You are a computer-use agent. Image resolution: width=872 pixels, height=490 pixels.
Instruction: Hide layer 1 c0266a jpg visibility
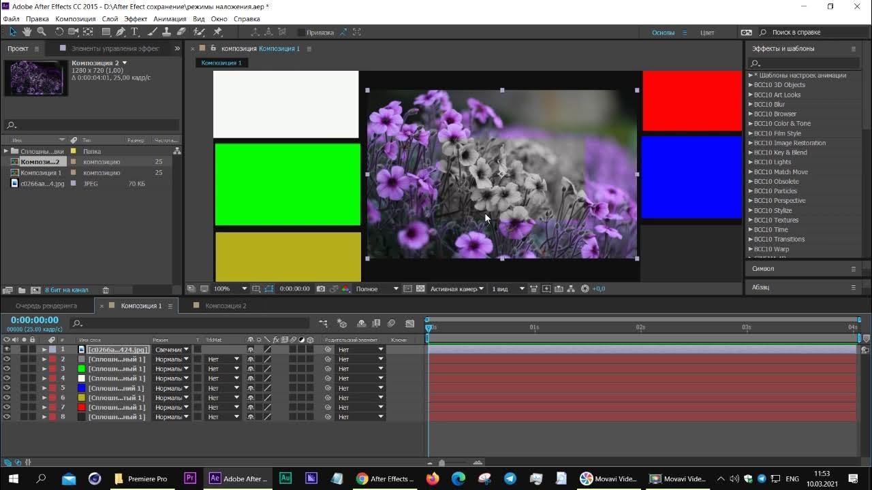click(x=7, y=350)
